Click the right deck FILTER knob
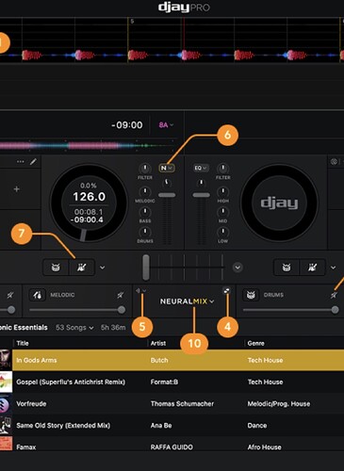Image resolution: width=344 pixels, height=471 pixels. pyautogui.click(x=222, y=169)
